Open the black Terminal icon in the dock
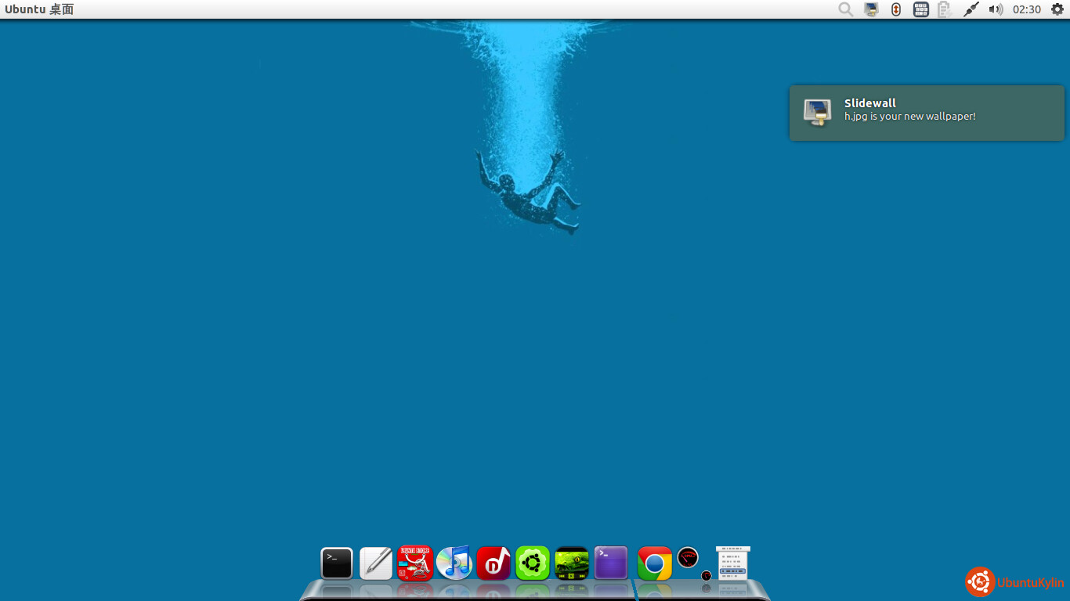The image size is (1070, 601). [337, 563]
